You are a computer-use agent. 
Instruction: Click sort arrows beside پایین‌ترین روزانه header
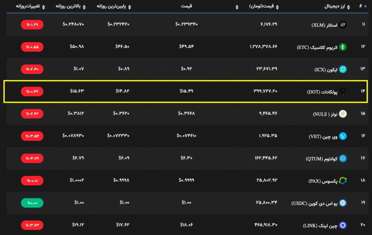point(130,7)
